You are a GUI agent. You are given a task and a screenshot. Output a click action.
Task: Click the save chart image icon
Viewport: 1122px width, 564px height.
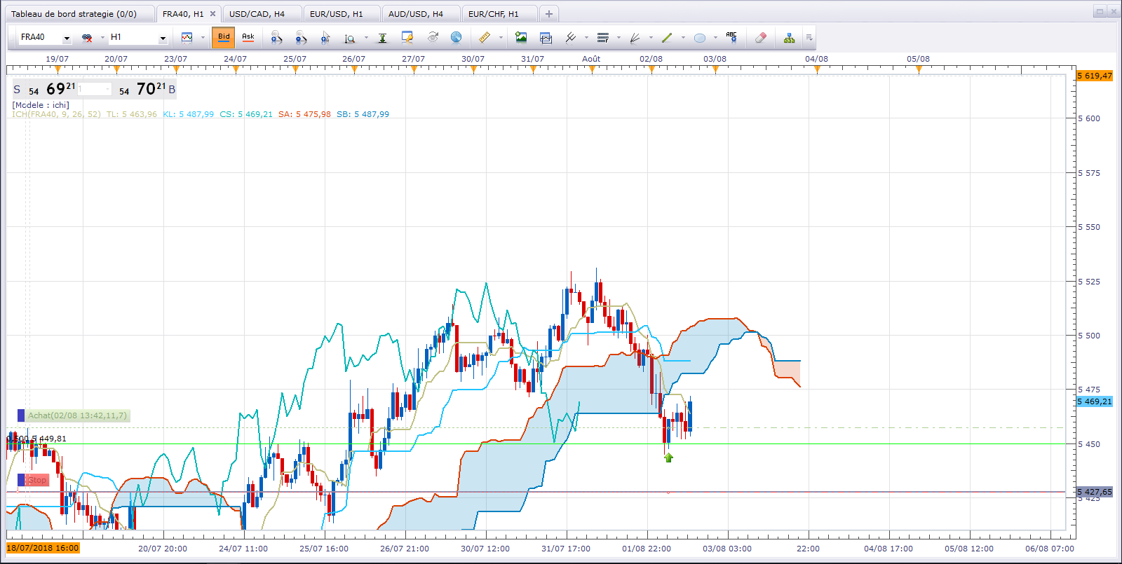tap(520, 37)
